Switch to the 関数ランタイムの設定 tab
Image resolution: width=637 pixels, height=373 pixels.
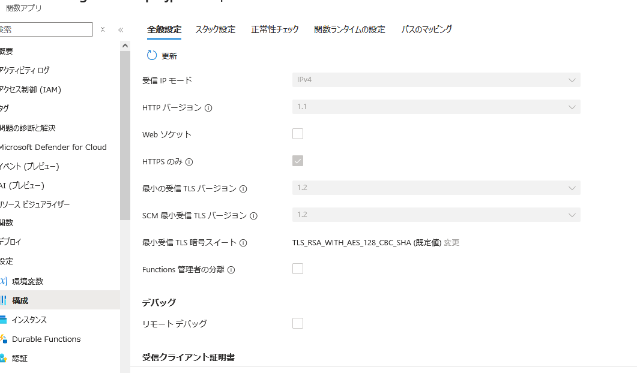coord(349,29)
